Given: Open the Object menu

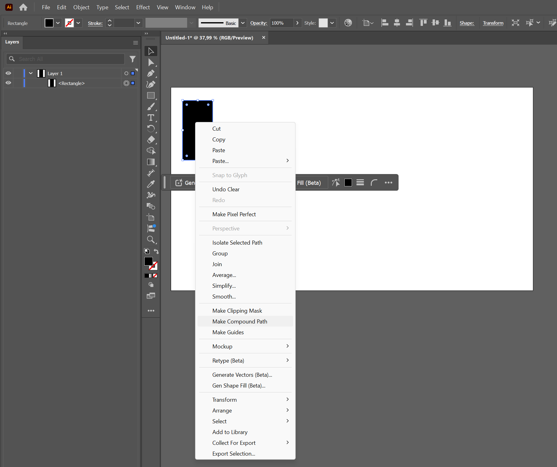Looking at the screenshot, I should [x=81, y=7].
